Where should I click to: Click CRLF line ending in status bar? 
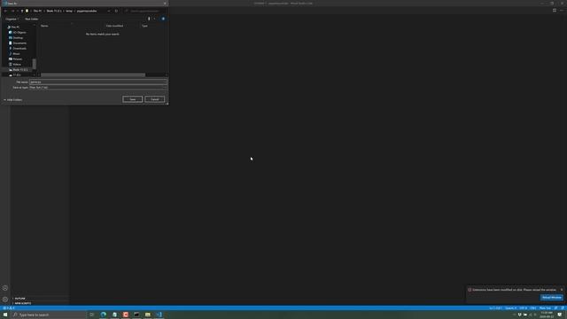pyautogui.click(x=533, y=308)
